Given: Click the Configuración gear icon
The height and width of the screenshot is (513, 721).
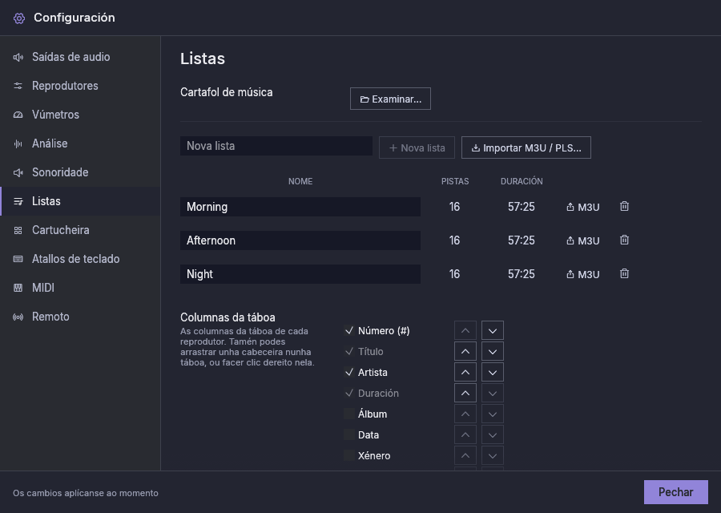Looking at the screenshot, I should (19, 18).
